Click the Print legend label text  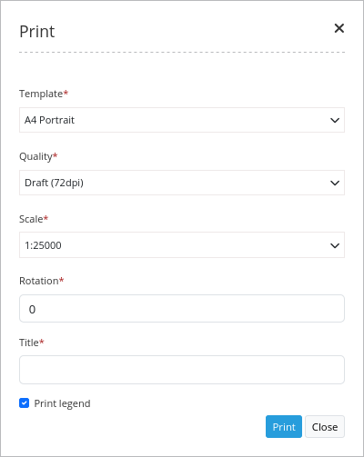[x=62, y=403]
